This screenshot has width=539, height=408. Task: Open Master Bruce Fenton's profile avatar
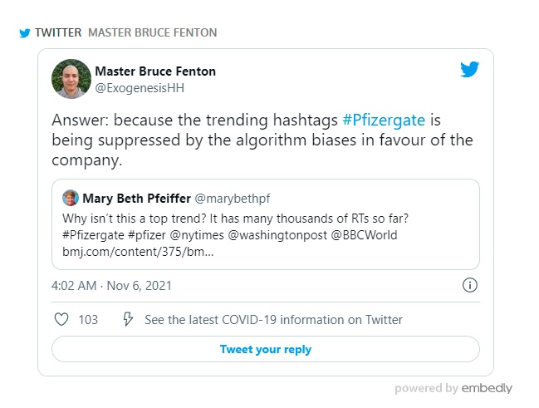point(71,79)
